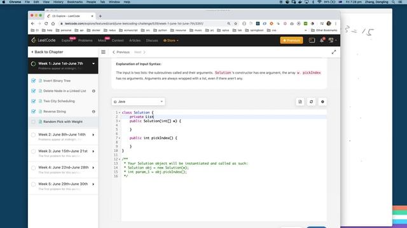Expand Week 5: June 29th–June 30th
The image size is (407, 228).
93,184
